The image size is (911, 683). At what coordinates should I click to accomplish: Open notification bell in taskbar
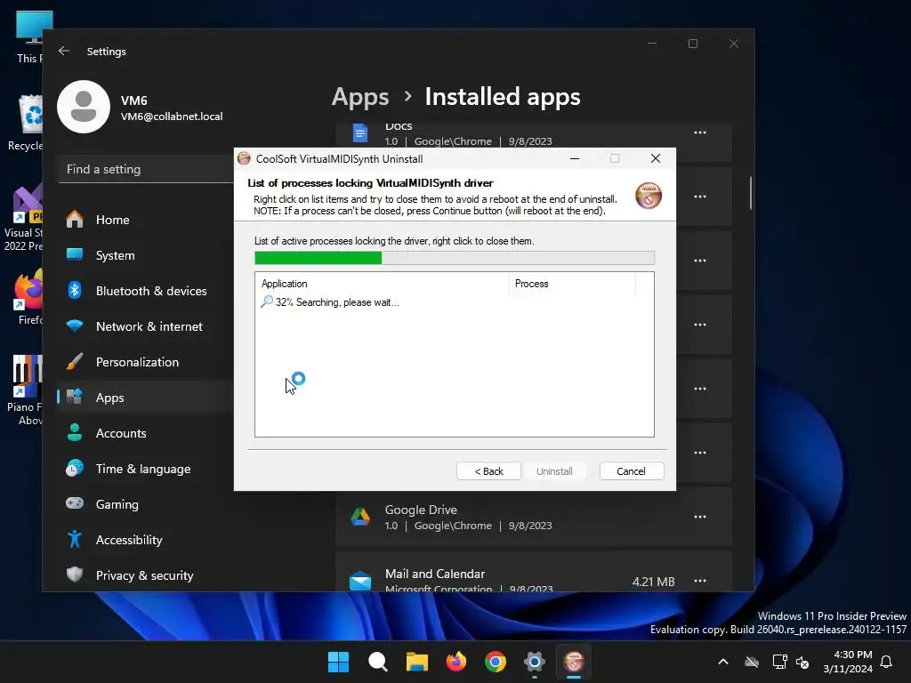pyautogui.click(x=887, y=662)
